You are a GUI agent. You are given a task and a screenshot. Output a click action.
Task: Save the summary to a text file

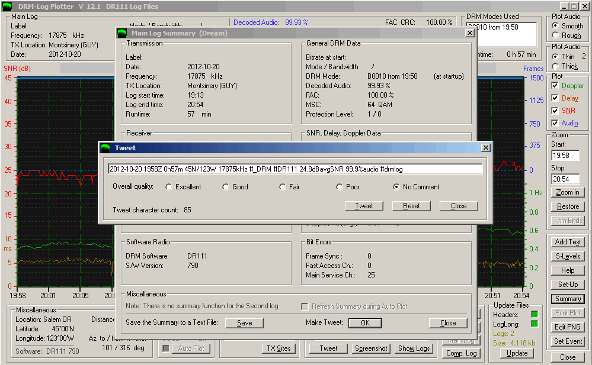click(244, 323)
